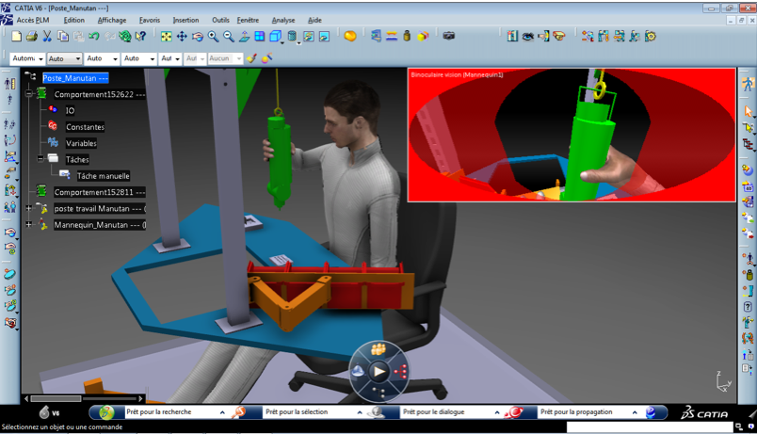The height and width of the screenshot is (434, 757).
Task: Select Tâche manuelle in the tree
Action: coord(103,176)
